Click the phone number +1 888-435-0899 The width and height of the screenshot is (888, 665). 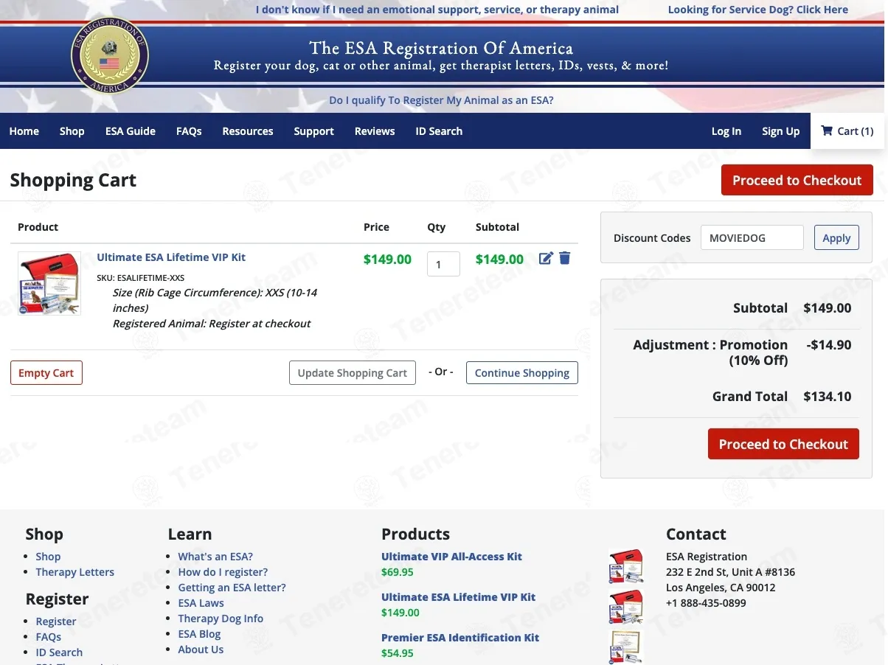click(706, 603)
